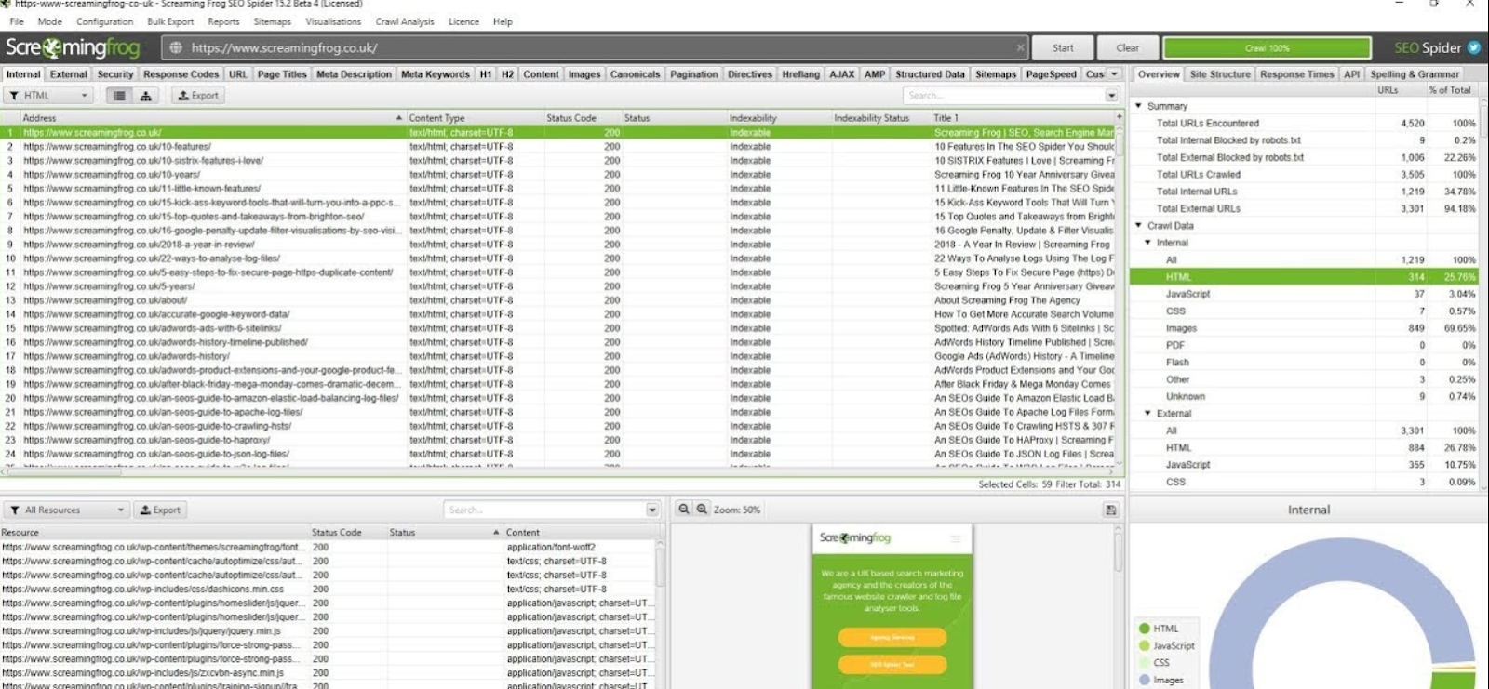Collapse the External tree node
Viewport: 1489px width, 689px height.
[x=1147, y=413]
